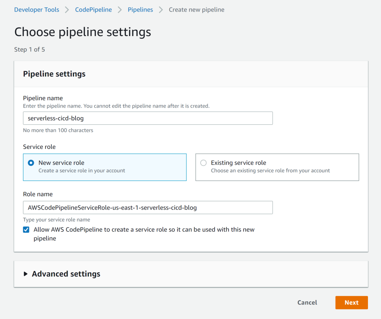Open the Developer Tools breadcrumb link
This screenshot has width=381, height=319.
[x=36, y=9]
